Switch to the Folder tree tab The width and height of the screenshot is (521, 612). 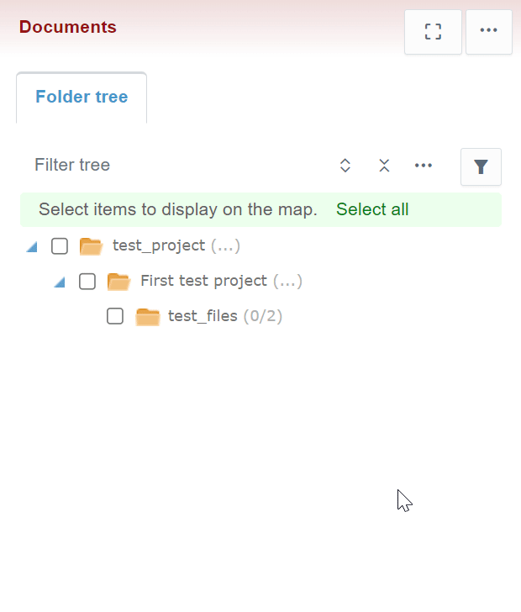82,98
